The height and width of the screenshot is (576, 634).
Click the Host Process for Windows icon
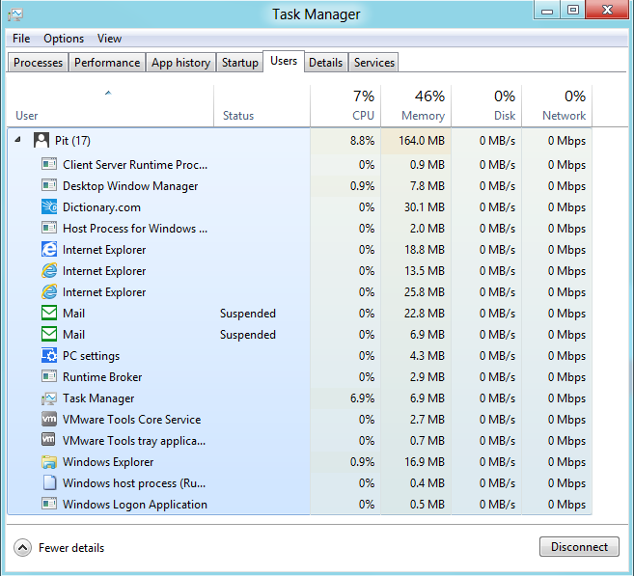pyautogui.click(x=49, y=228)
